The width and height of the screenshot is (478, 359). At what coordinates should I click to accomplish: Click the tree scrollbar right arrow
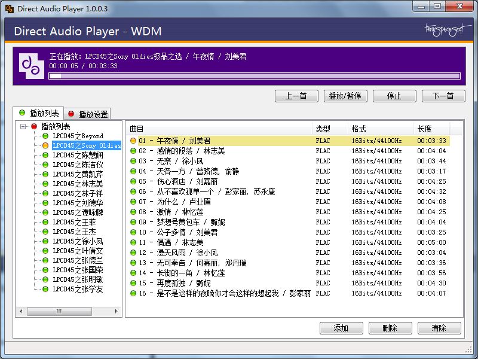116,311
